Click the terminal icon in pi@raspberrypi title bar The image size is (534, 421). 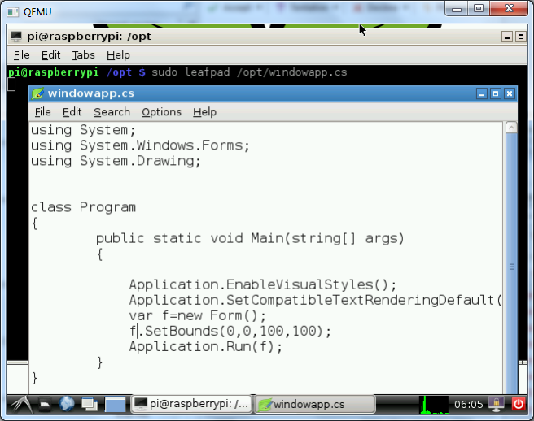pyautogui.click(x=16, y=37)
